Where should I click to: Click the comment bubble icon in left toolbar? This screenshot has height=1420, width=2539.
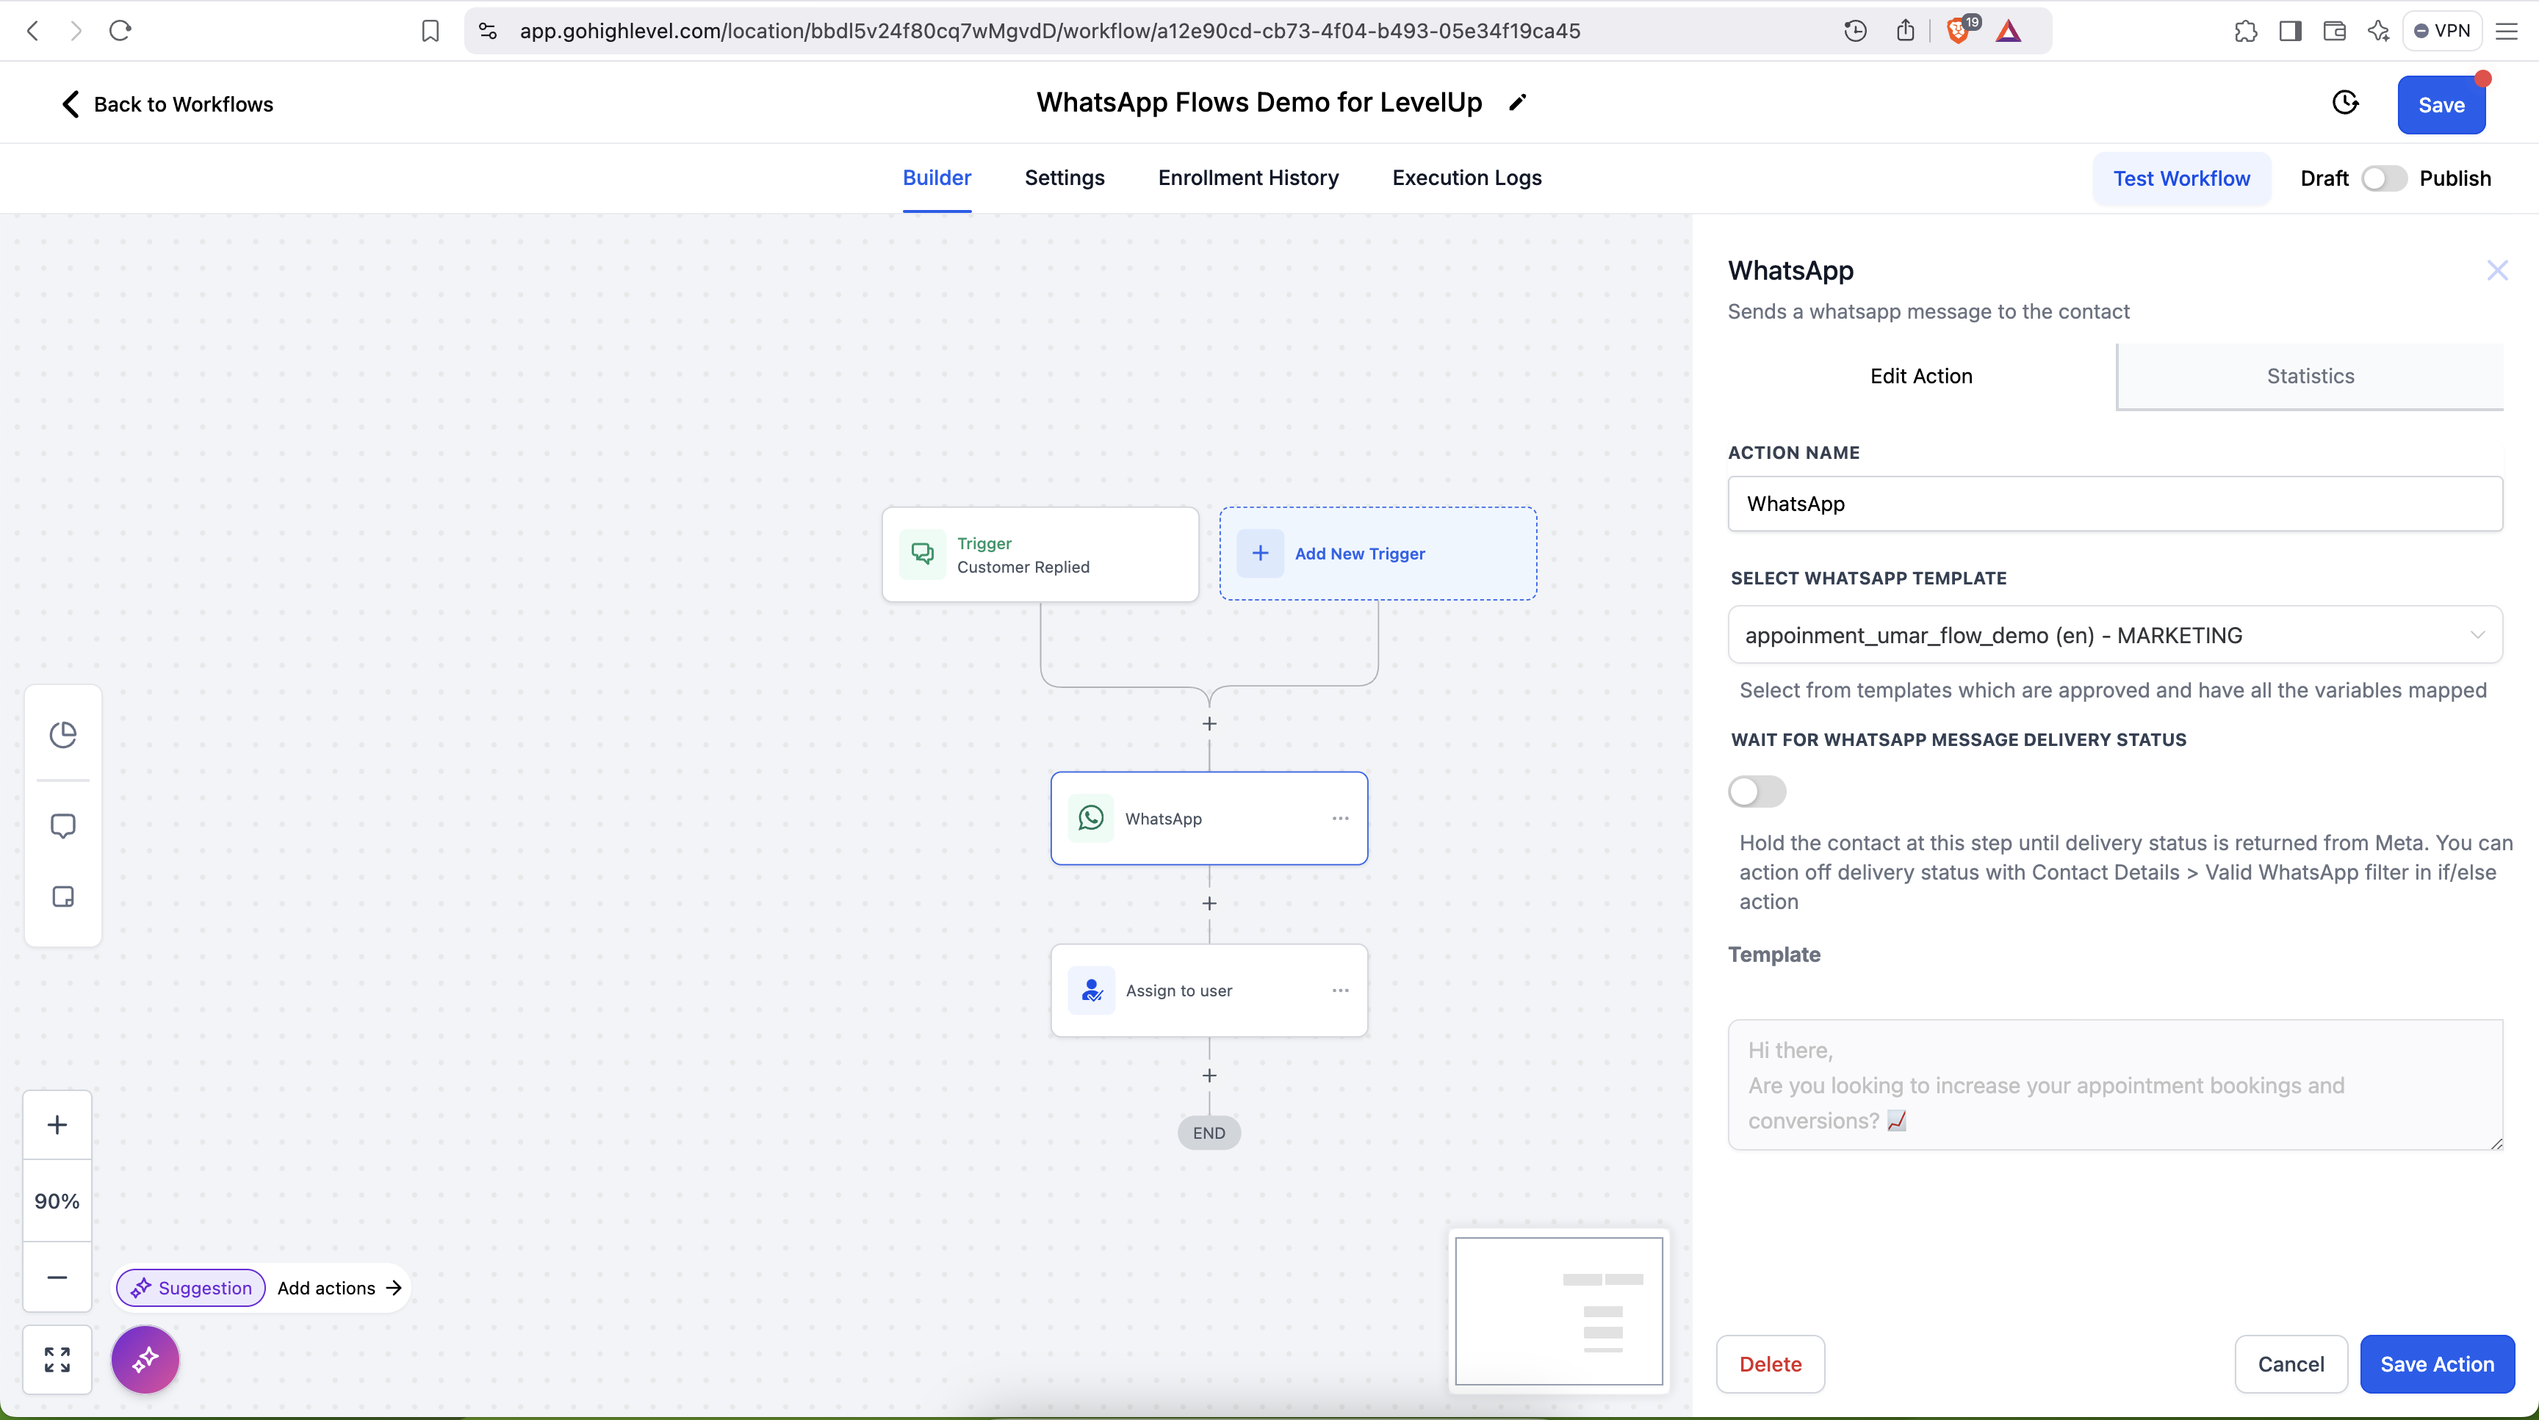click(x=63, y=825)
